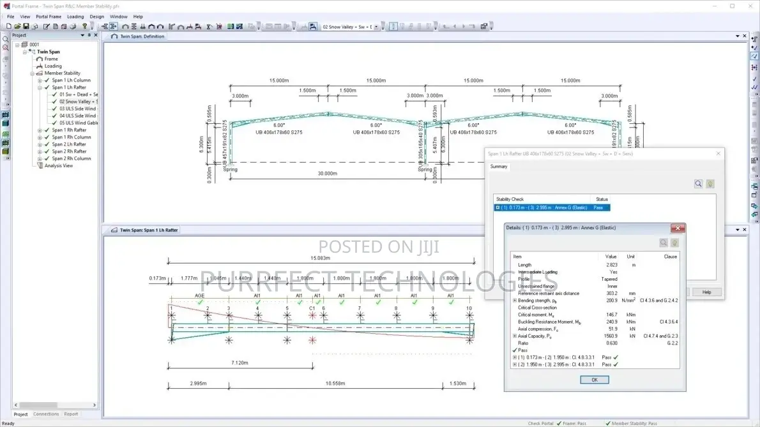760x427 pixels.
Task: Click the magnifier icon in the Summary dialog
Action: 699,184
